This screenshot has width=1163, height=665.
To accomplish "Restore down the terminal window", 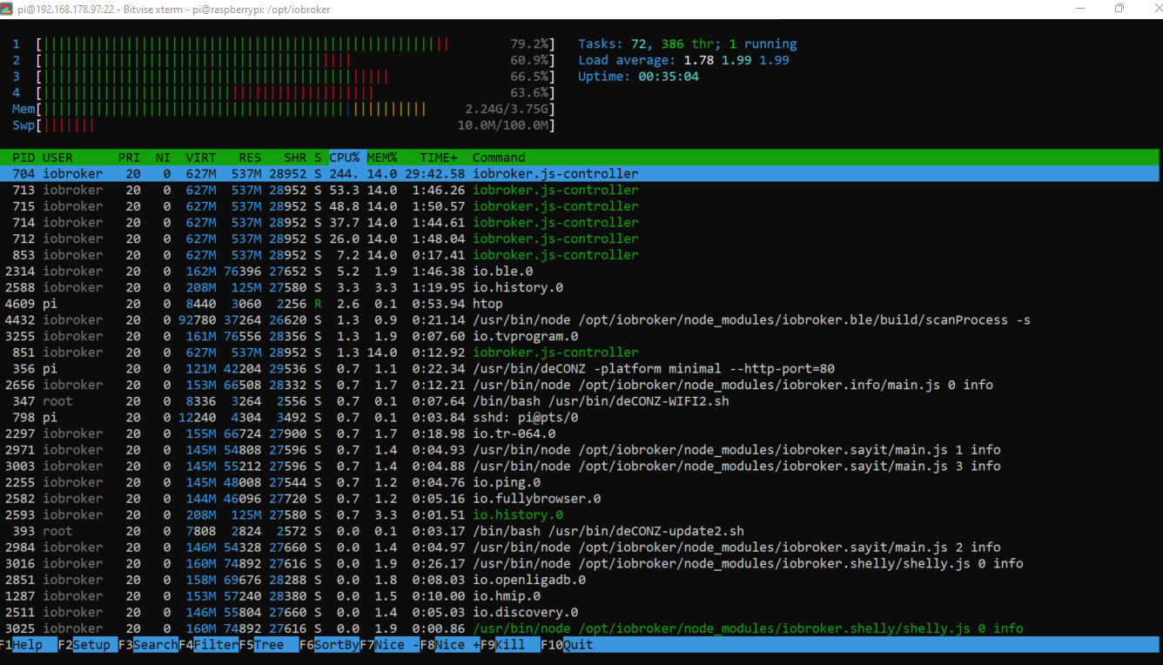I will click(1119, 9).
